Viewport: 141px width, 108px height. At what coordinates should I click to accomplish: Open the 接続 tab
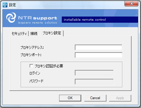click(34, 34)
